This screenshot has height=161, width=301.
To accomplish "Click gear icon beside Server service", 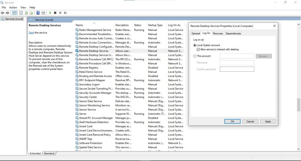I will [x=77, y=114].
